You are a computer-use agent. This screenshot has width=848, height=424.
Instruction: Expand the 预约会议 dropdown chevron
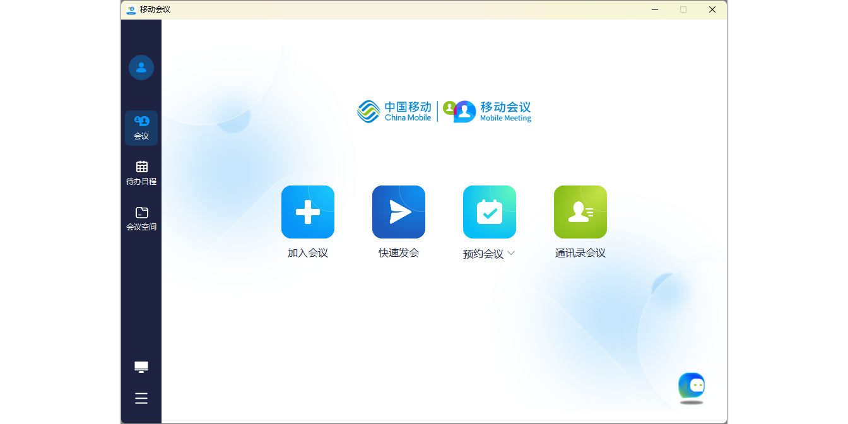coord(511,254)
